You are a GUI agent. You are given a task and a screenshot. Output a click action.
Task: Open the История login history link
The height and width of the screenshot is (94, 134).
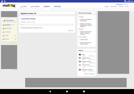71,31
